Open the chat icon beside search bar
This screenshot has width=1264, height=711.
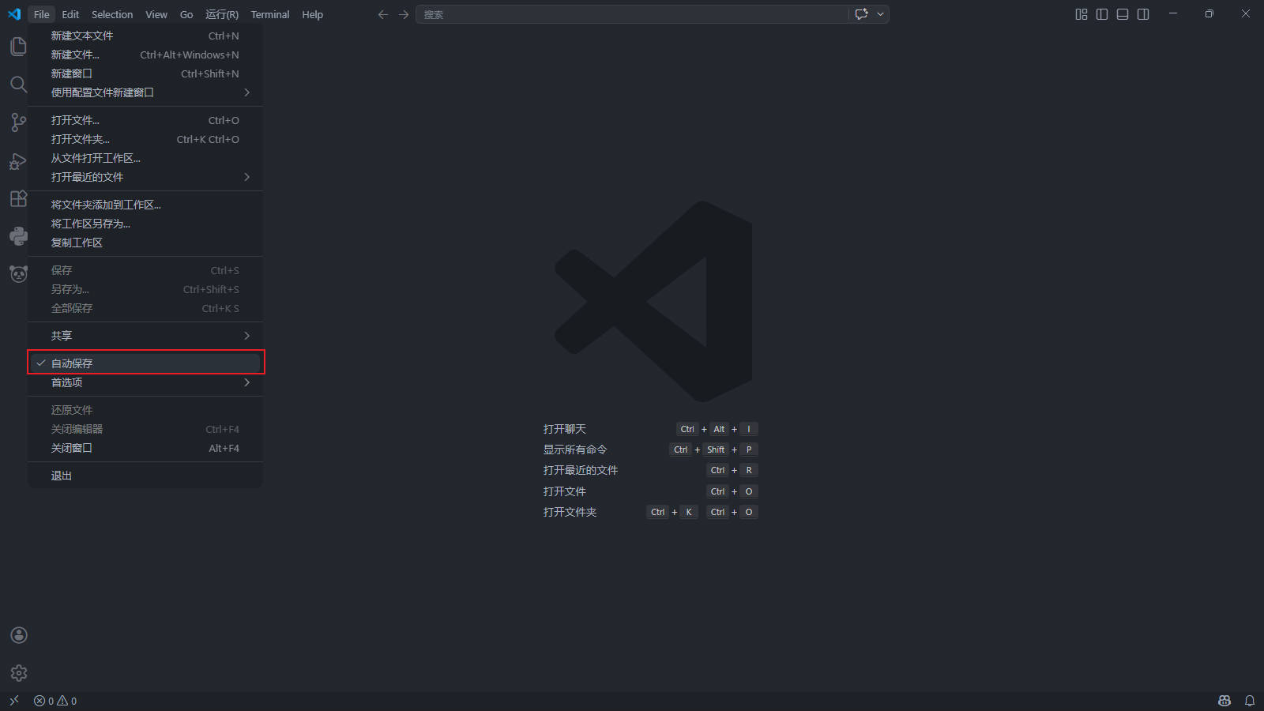tap(861, 14)
